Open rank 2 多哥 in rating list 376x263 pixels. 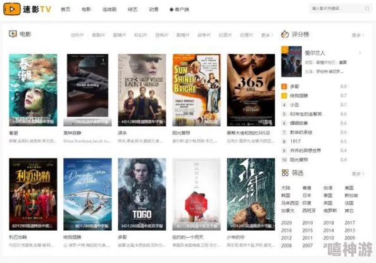[294, 86]
